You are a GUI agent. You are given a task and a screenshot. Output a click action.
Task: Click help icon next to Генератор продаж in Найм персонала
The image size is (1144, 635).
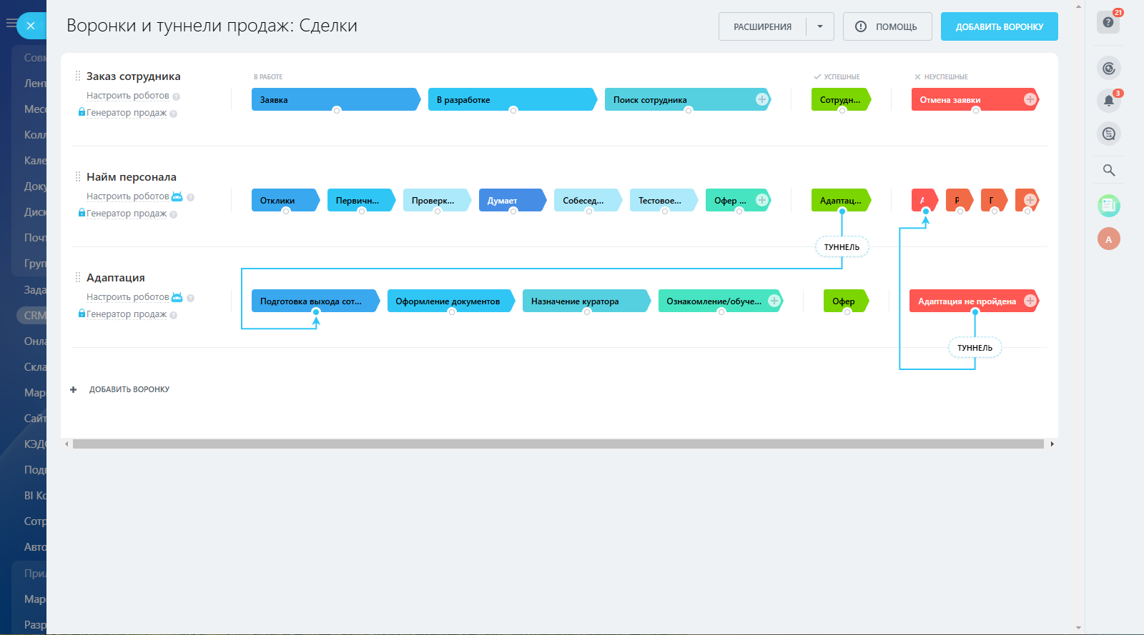click(174, 214)
